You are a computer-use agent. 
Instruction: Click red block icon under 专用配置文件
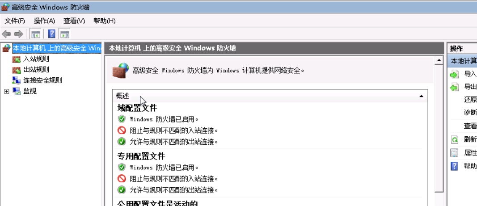point(122,179)
